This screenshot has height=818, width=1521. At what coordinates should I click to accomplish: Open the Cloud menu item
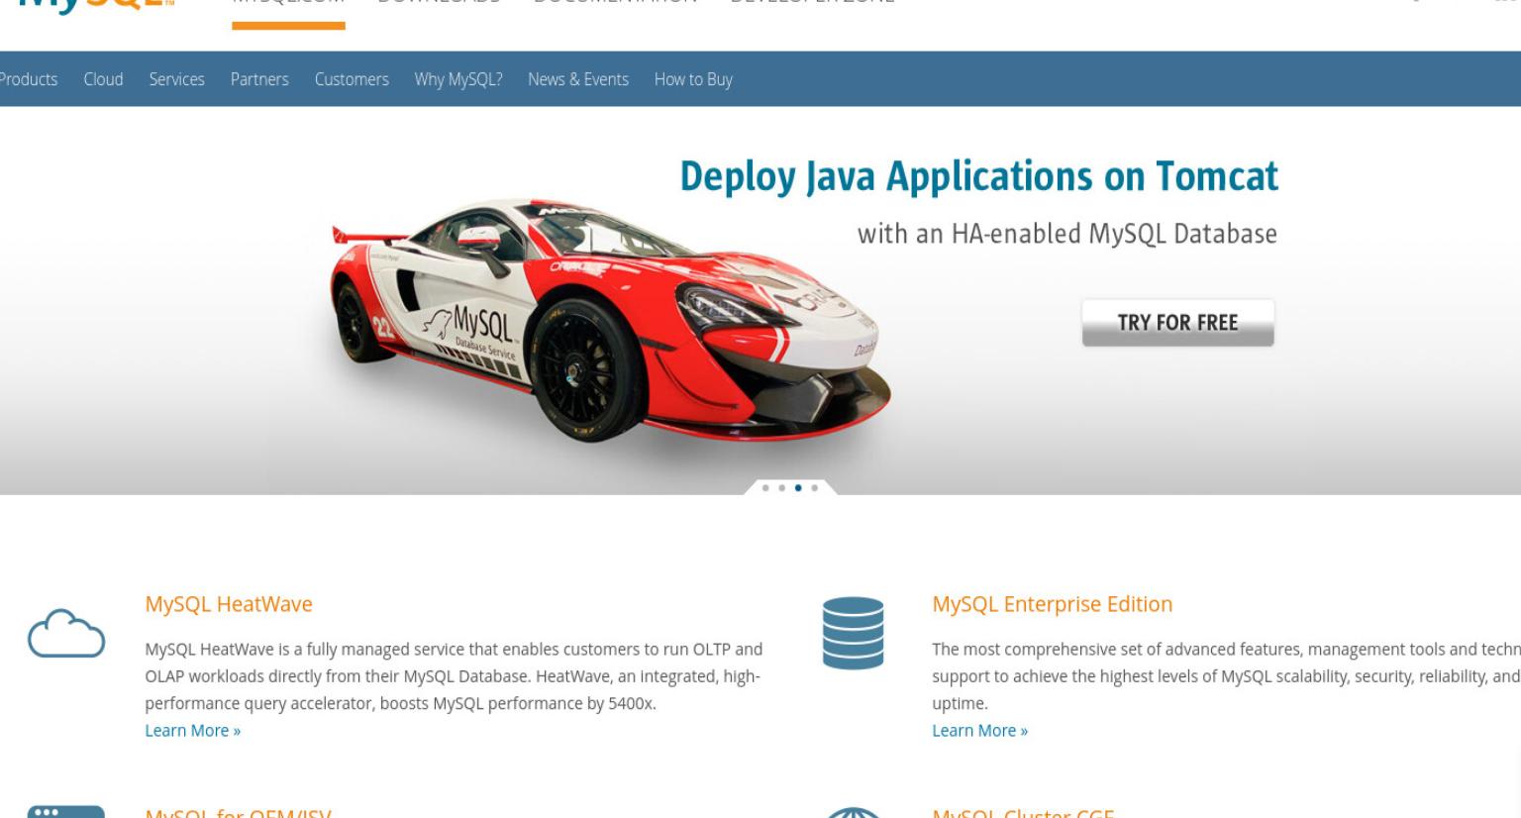103,79
